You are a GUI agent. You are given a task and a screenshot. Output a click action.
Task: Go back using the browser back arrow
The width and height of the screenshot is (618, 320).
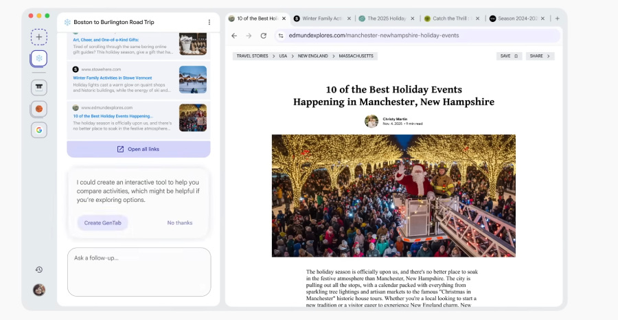point(234,36)
